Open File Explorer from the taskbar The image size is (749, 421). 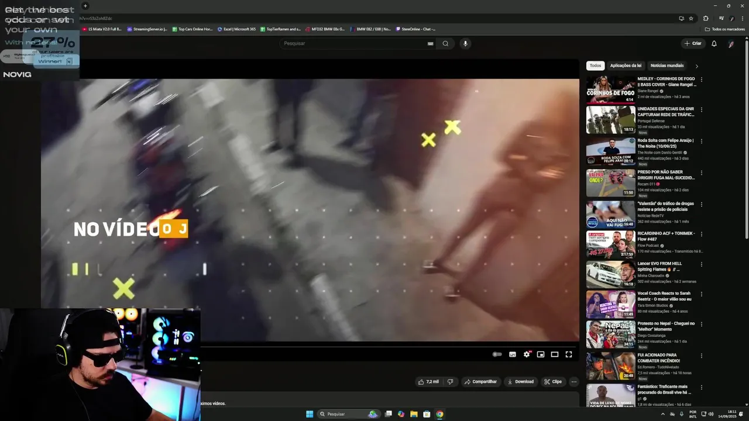click(x=414, y=414)
